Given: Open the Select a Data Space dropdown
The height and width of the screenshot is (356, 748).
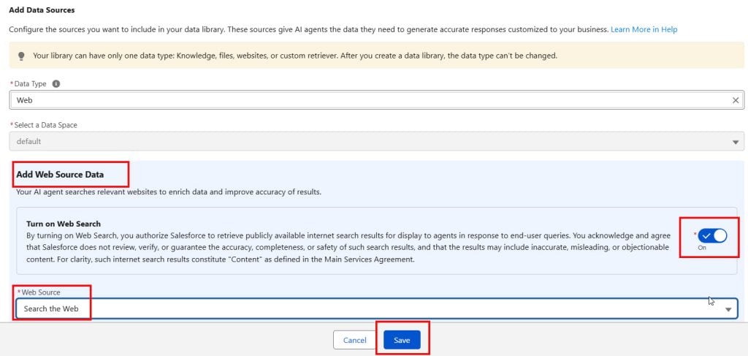Looking at the screenshot, I should 376,141.
